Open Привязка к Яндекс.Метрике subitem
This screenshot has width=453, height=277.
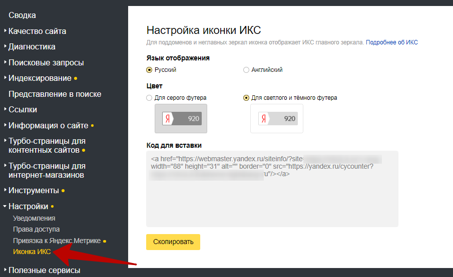[x=57, y=241]
